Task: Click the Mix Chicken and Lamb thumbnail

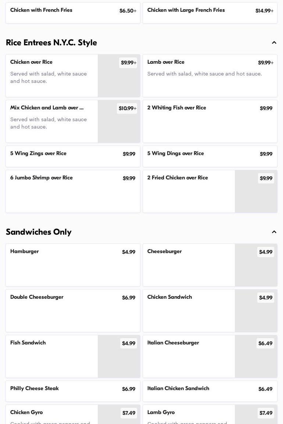Action: (x=119, y=126)
